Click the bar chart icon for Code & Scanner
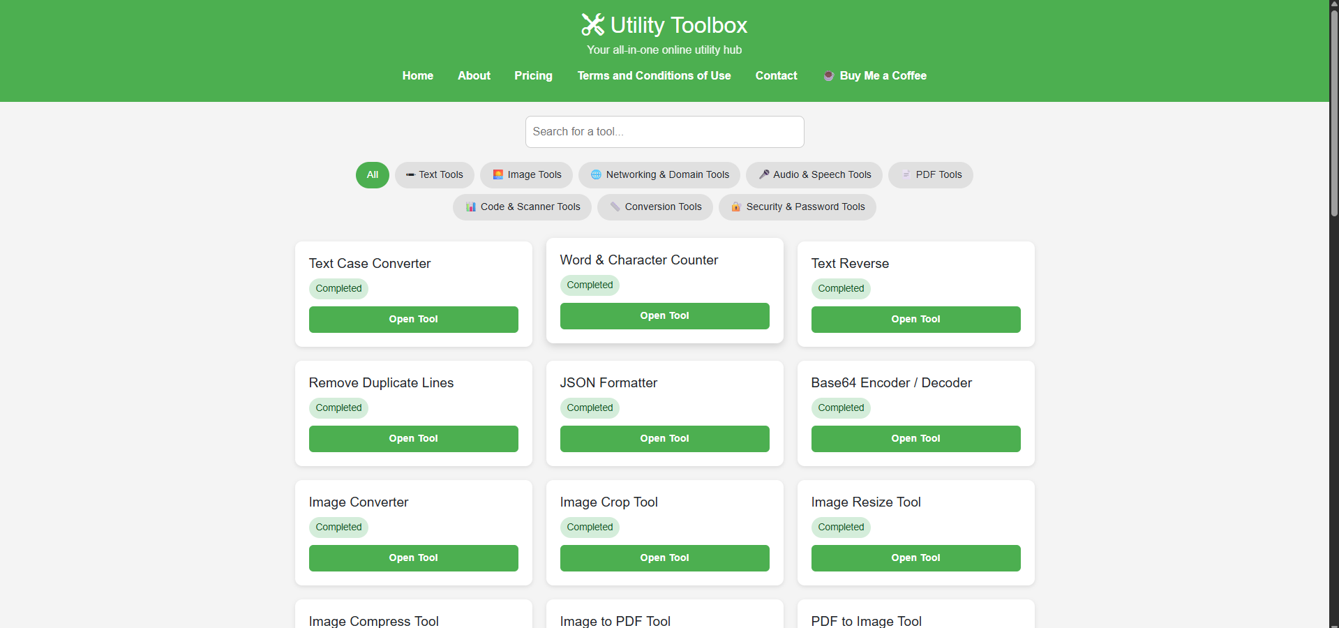Screen dimensions: 1339x628 (x=471, y=207)
